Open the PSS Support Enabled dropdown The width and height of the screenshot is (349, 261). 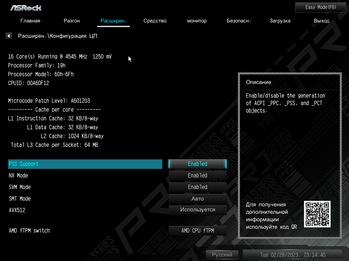point(198,164)
